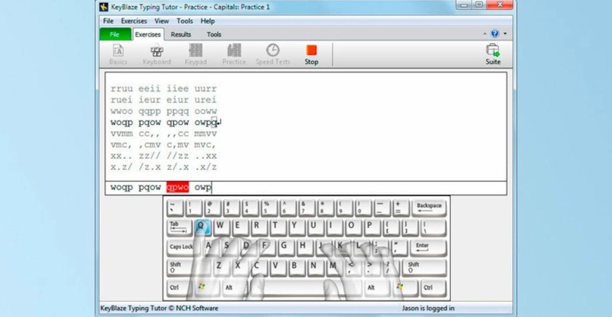Open the Keypad exercises icon
This screenshot has width=612, height=317.
click(196, 54)
